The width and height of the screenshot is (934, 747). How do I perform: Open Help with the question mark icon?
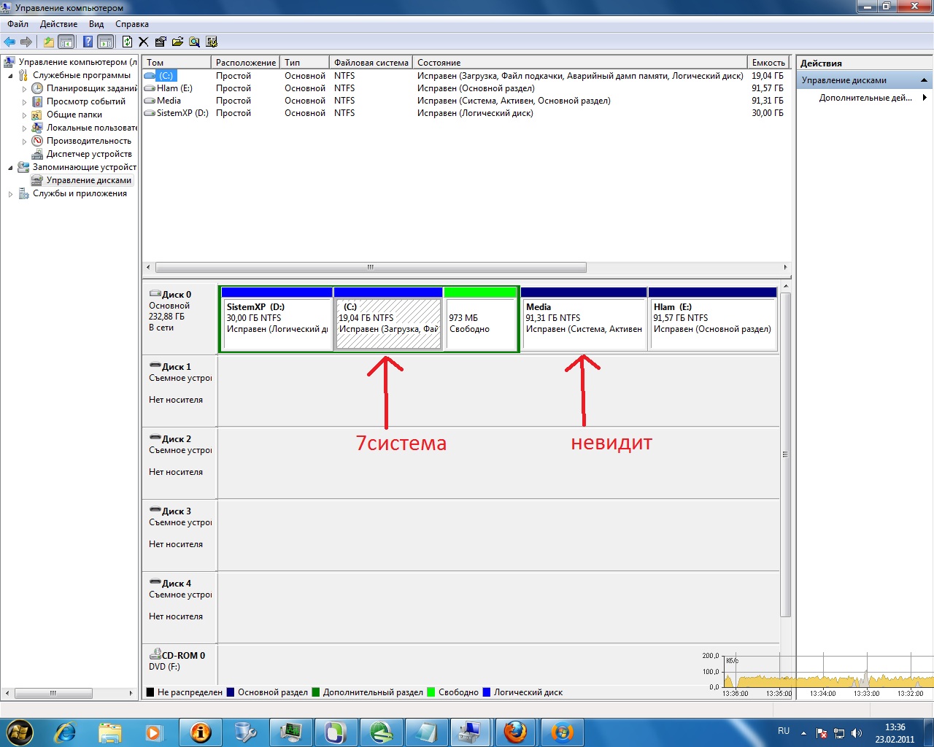tap(88, 42)
